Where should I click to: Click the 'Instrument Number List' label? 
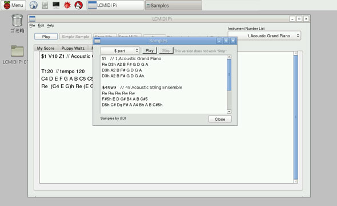click(246, 29)
